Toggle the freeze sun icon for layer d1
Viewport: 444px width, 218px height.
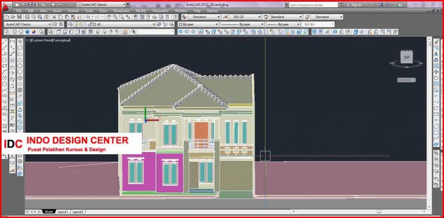coord(80,24)
